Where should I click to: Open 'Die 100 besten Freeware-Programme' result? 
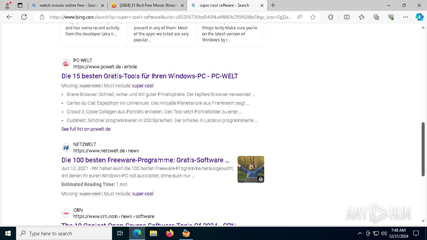145,160
